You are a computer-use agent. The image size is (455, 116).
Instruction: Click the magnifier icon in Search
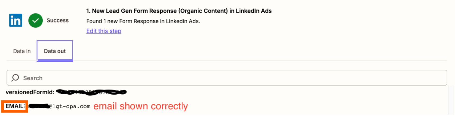(15, 78)
